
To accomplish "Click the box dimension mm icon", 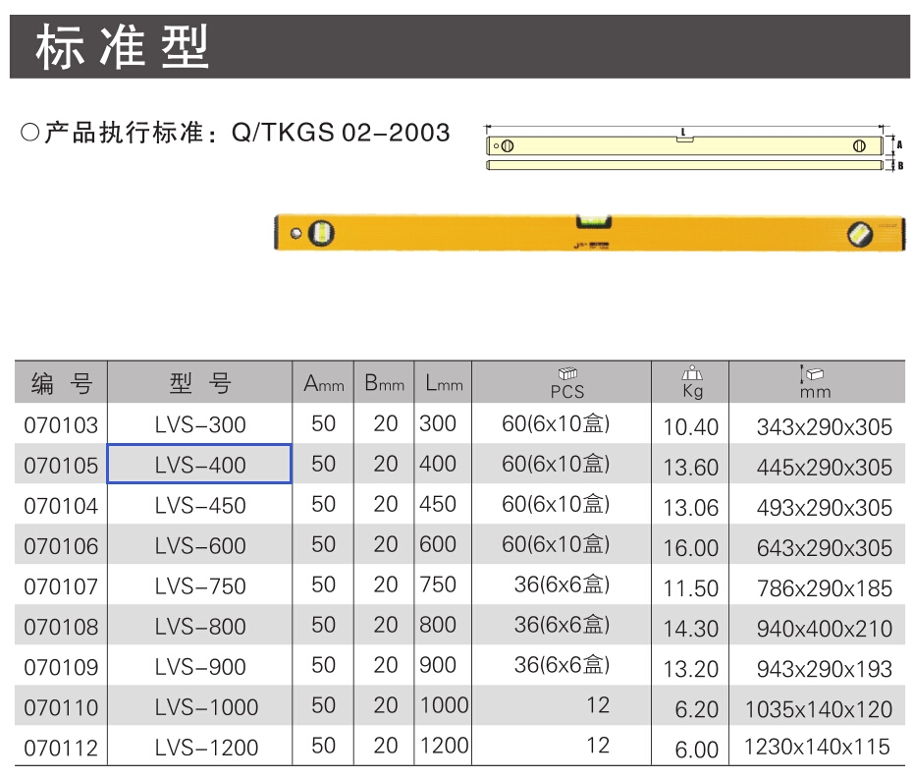I will tap(812, 374).
